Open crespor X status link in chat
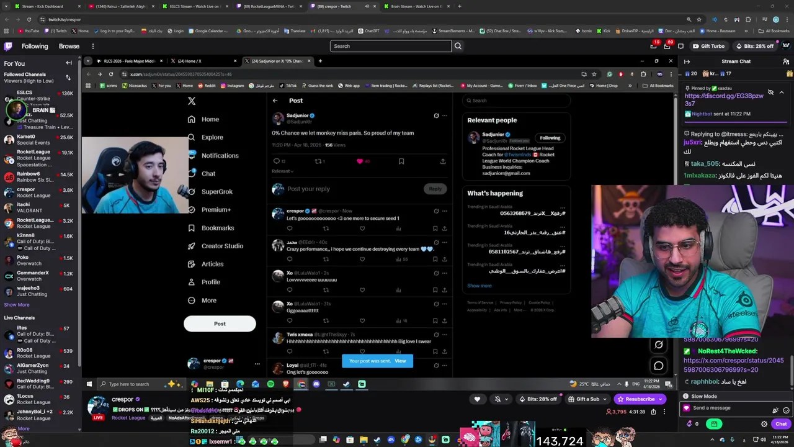 [733, 365]
